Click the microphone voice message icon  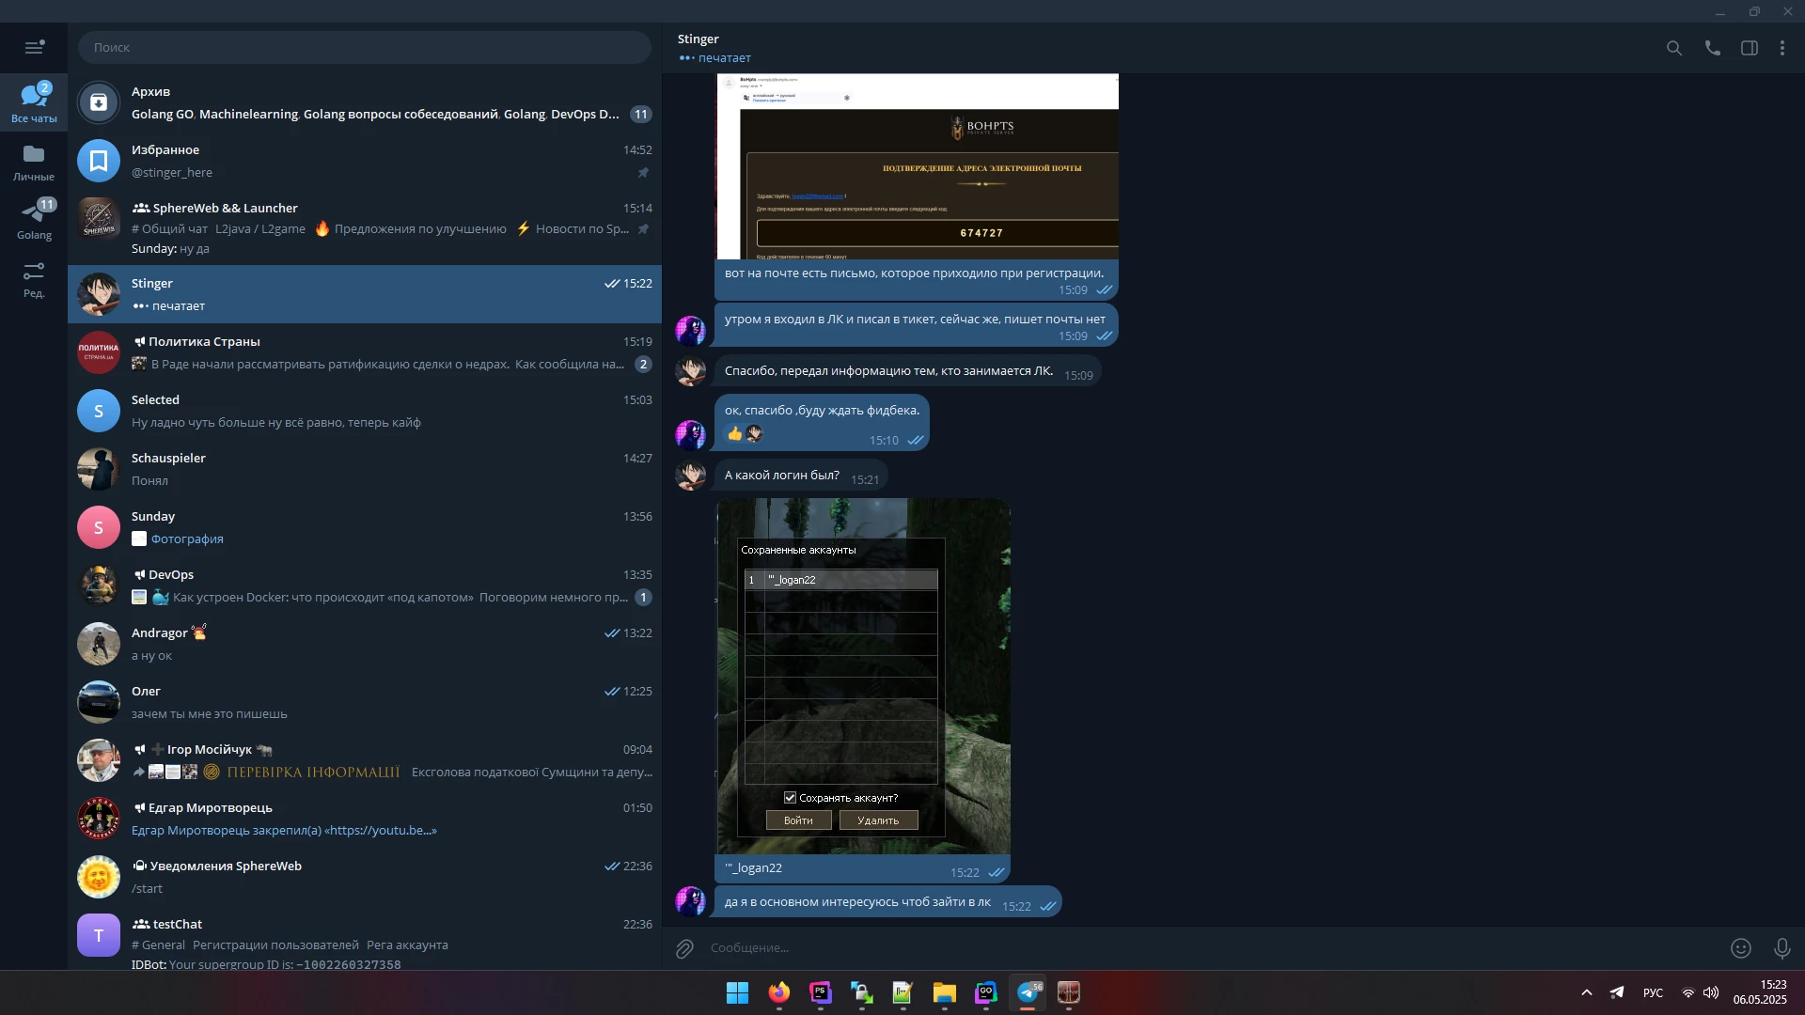pyautogui.click(x=1781, y=948)
